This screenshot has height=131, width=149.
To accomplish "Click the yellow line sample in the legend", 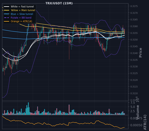I will pyautogui.click(x=7, y=10).
